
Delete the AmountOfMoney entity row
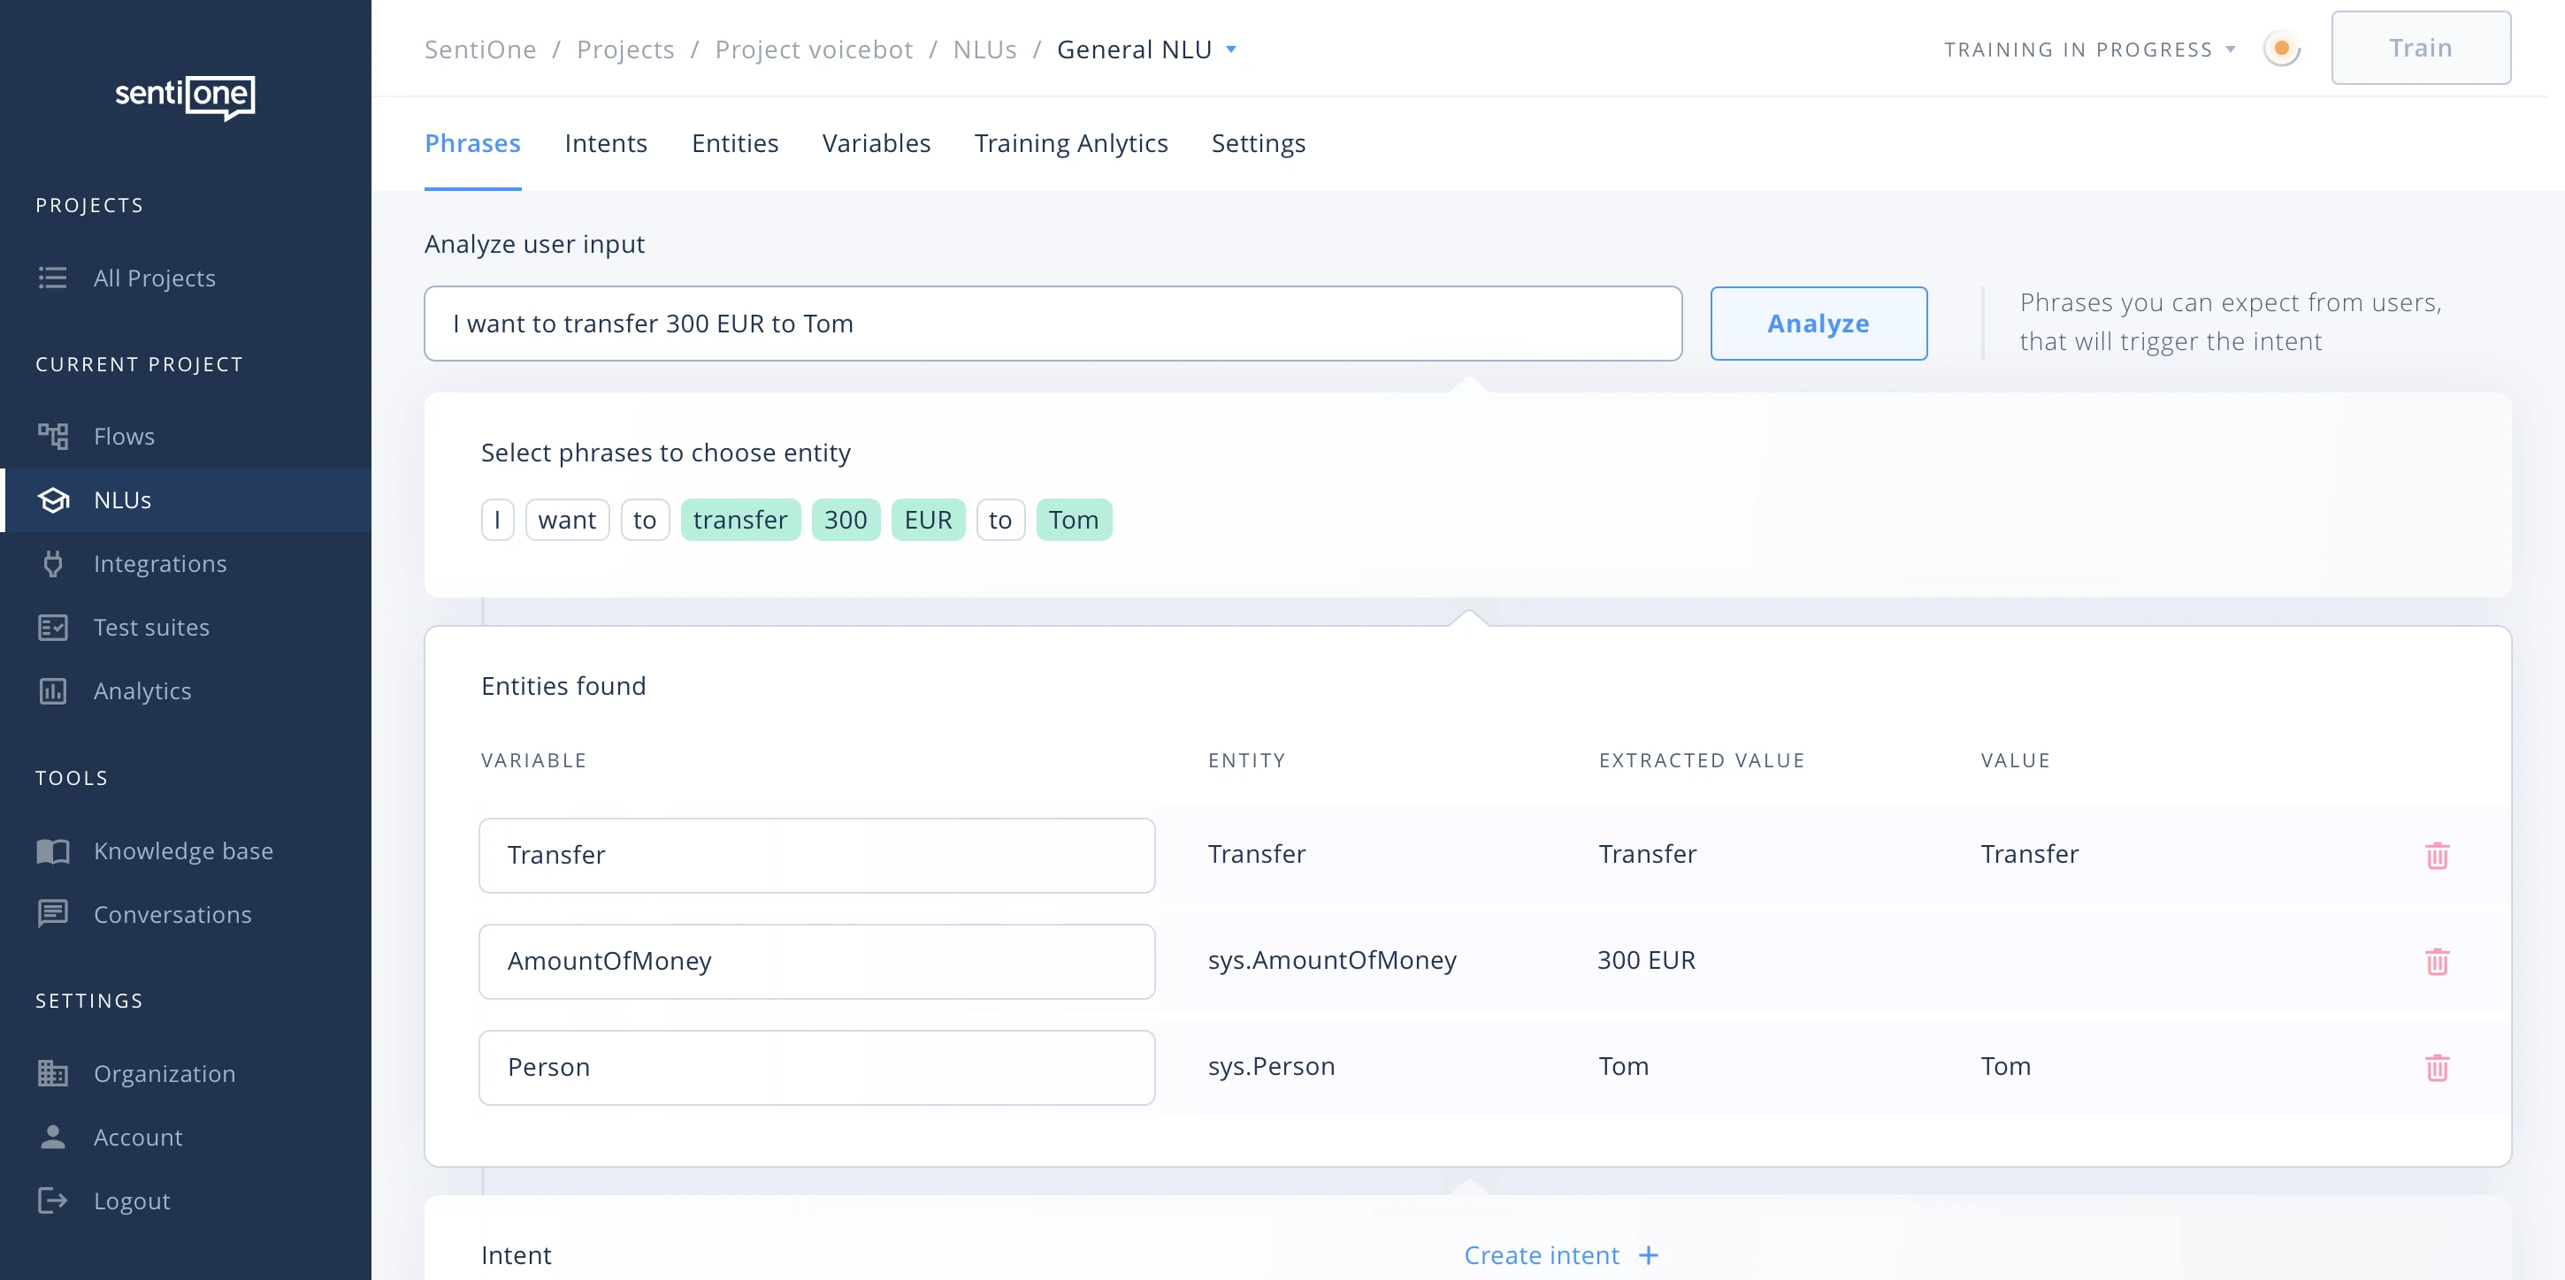[x=2437, y=961]
